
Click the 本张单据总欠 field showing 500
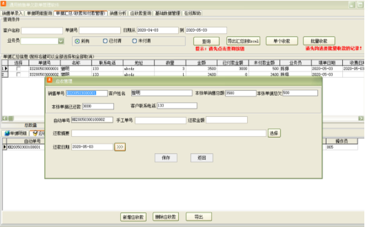coord(300,93)
